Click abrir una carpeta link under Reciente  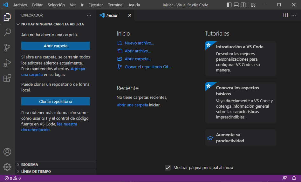tap(133, 105)
